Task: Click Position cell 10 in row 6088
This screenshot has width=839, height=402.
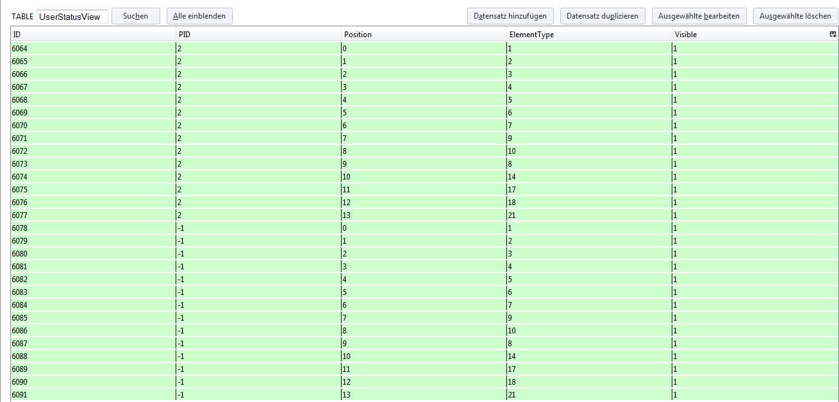Action: pyautogui.click(x=424, y=356)
